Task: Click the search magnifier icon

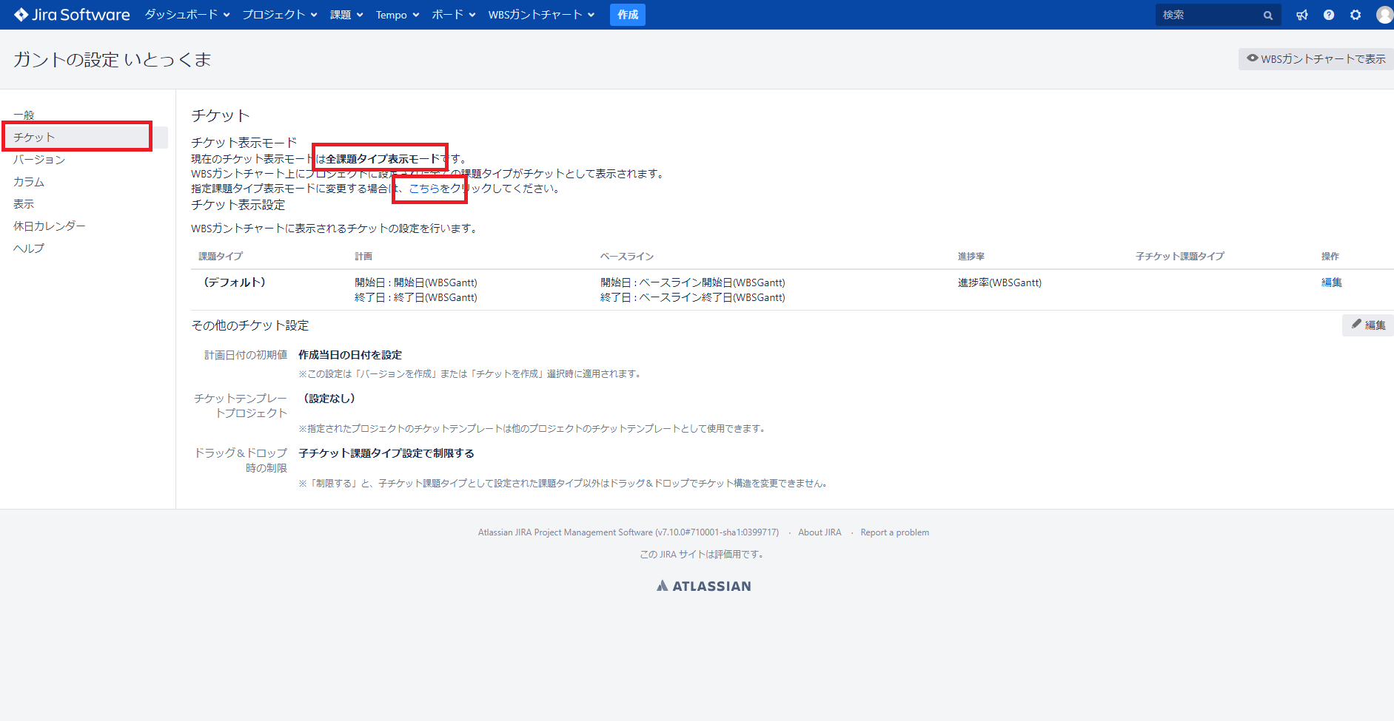Action: click(x=1268, y=15)
